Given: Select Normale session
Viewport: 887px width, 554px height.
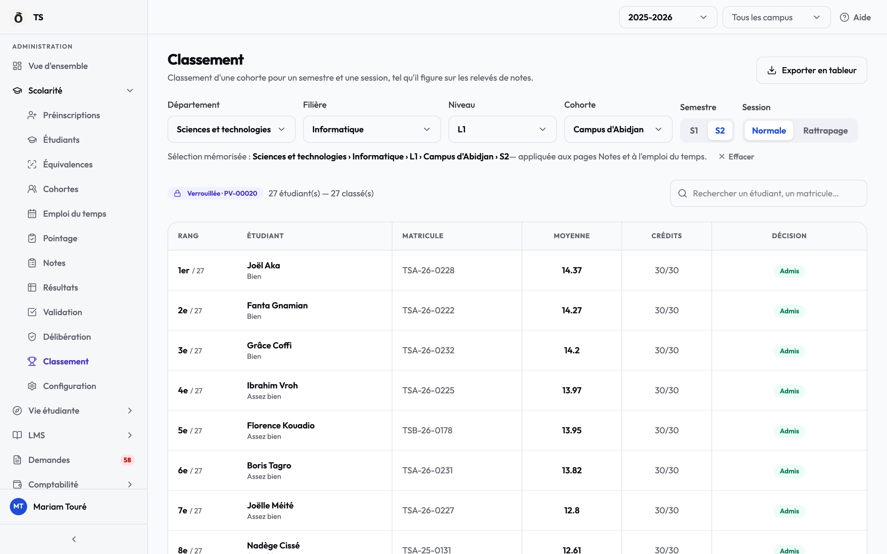Looking at the screenshot, I should point(769,130).
